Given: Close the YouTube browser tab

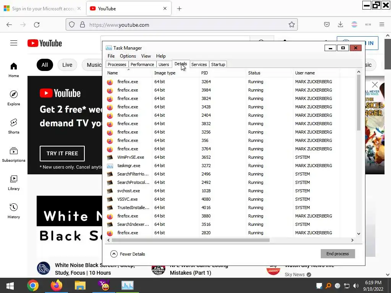Looking at the screenshot, I should tap(165, 9).
